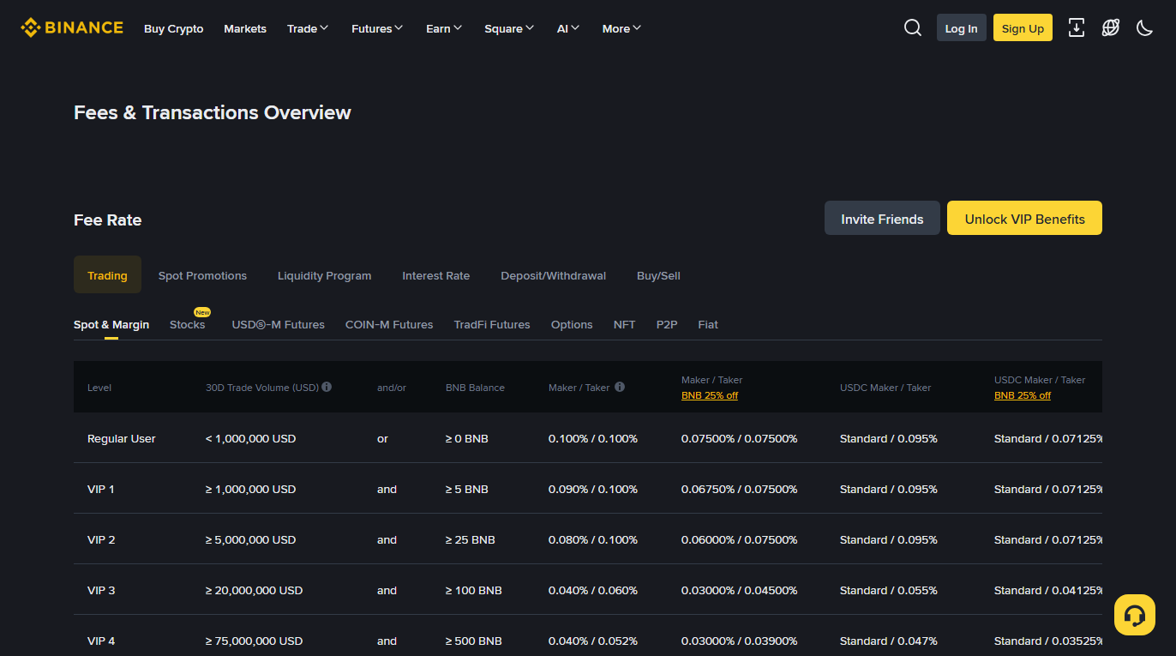Select the Trading fee tab
1176x656 pixels.
(x=107, y=275)
